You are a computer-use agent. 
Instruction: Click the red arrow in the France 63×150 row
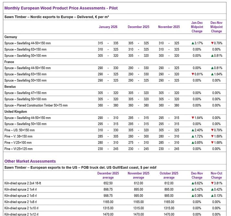(x=193, y=74)
